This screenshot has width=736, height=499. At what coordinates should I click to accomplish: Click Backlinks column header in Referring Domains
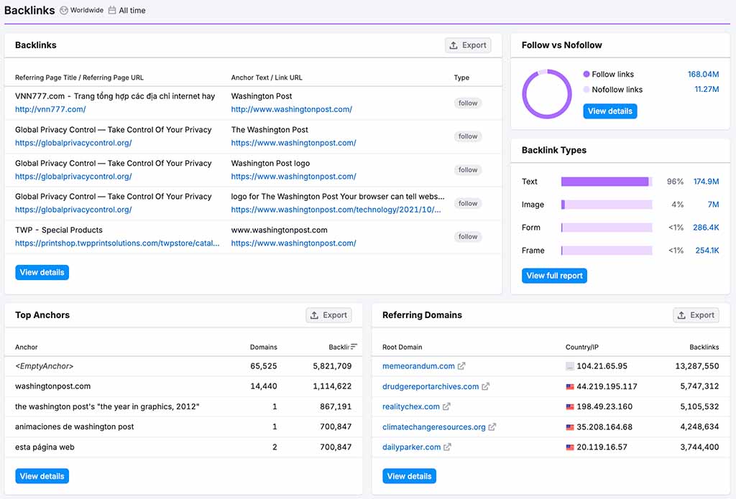(x=704, y=347)
